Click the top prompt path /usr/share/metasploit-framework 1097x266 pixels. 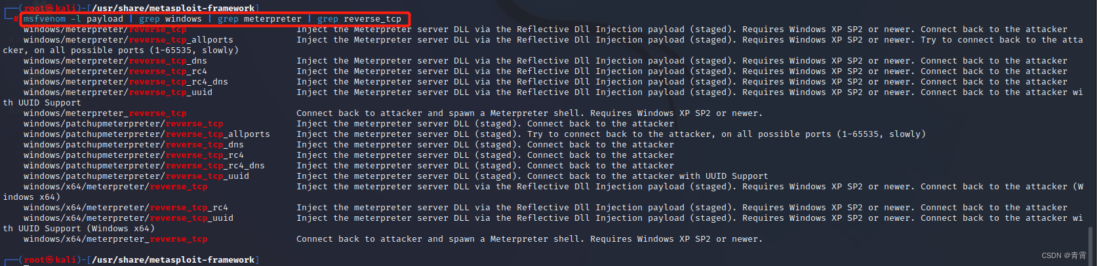point(173,8)
